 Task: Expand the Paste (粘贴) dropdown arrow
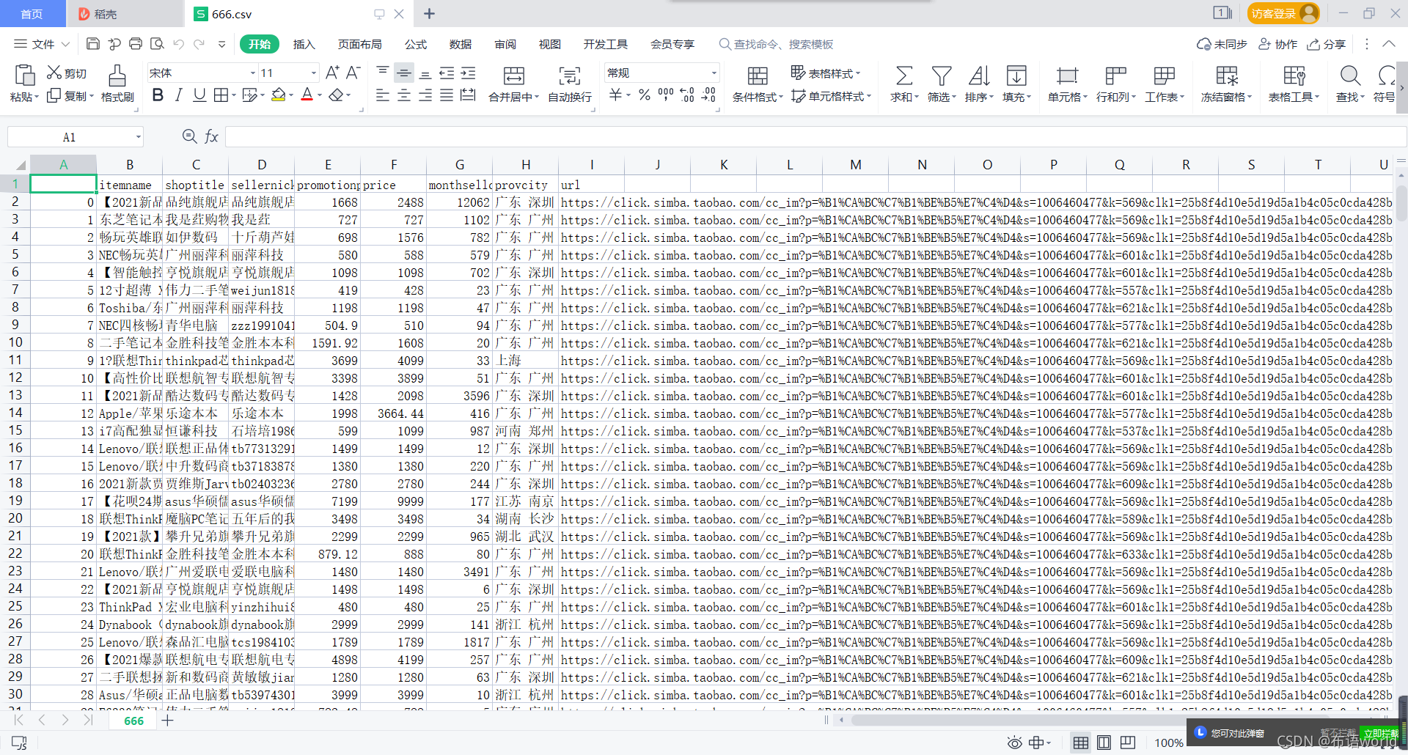(36, 97)
